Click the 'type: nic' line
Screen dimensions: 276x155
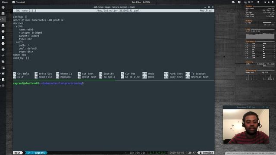click(25, 39)
